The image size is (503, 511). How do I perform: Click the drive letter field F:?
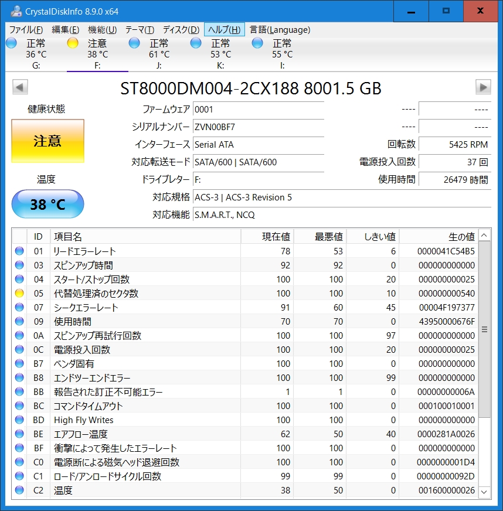point(258,180)
